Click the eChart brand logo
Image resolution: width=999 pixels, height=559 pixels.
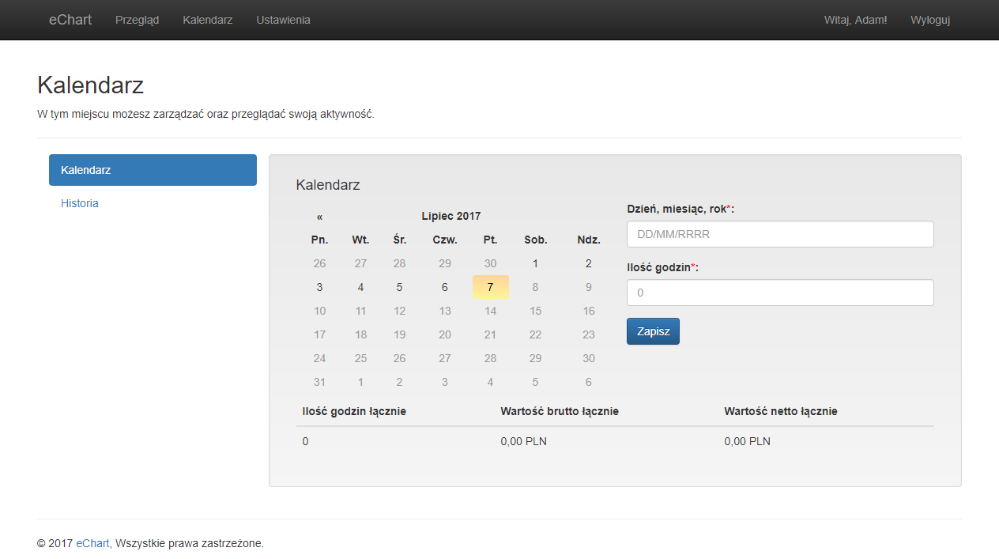pos(70,20)
